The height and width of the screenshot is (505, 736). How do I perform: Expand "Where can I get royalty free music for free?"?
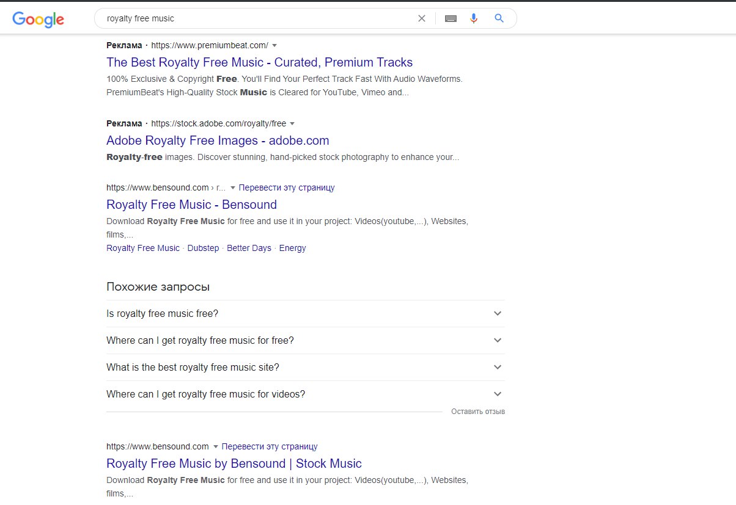tap(306, 340)
